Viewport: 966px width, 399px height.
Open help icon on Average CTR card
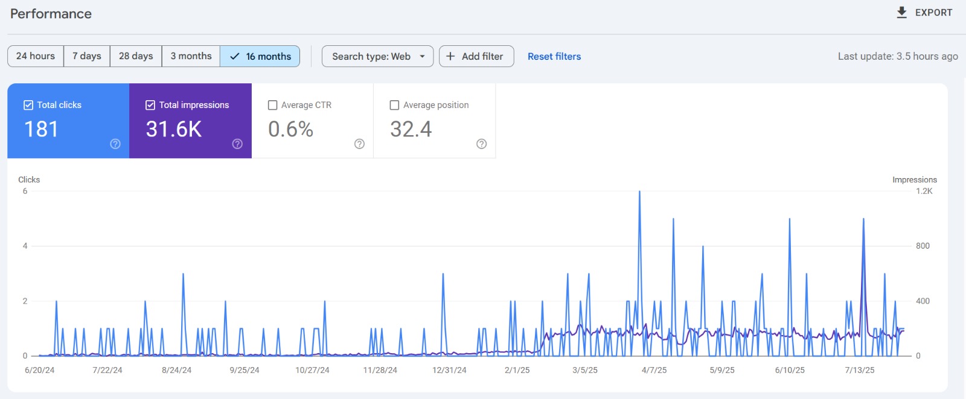[x=359, y=144]
